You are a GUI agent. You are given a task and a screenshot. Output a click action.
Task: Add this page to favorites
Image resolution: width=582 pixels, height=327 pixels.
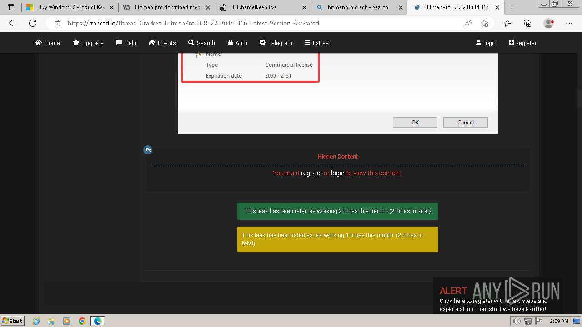[484, 23]
